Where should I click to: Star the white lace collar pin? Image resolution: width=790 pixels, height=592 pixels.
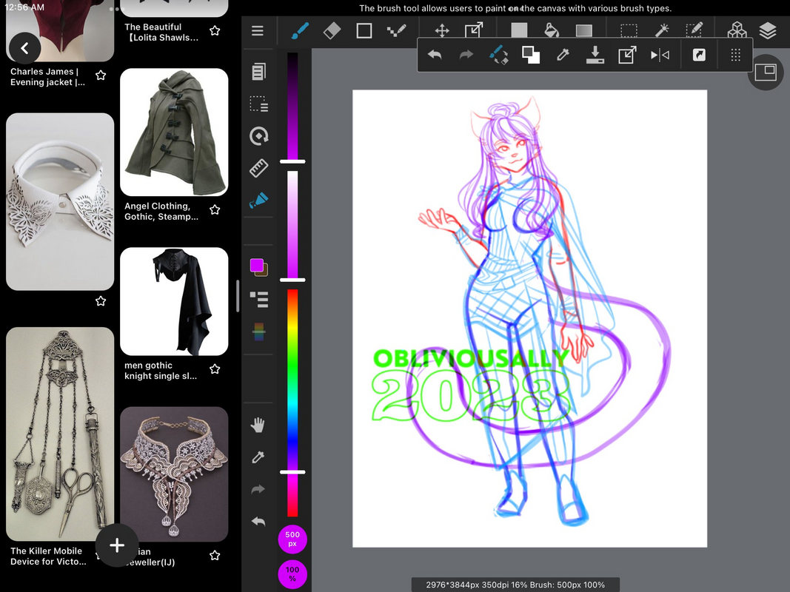101,301
